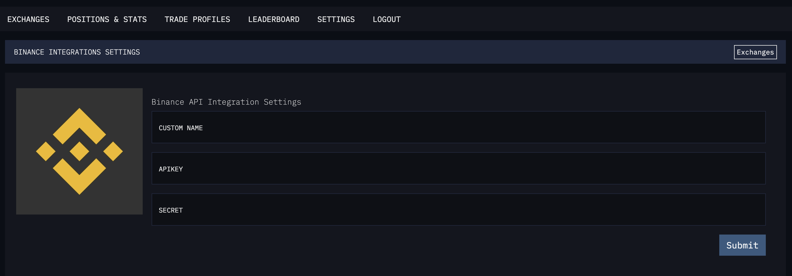Open the Trade Profiles section
The height and width of the screenshot is (276, 792).
point(197,19)
